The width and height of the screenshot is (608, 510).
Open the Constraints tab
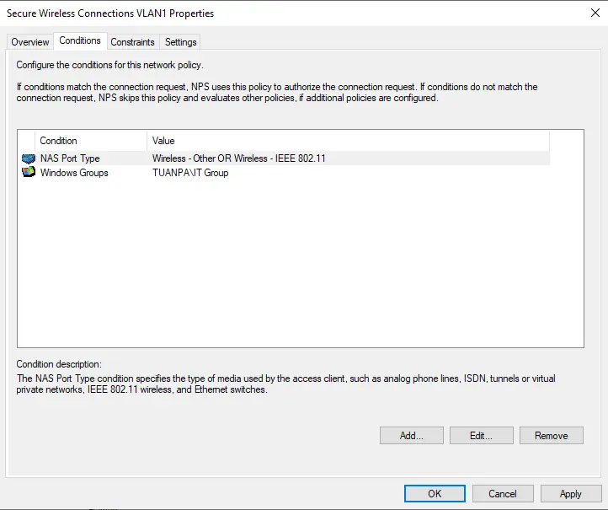click(132, 42)
